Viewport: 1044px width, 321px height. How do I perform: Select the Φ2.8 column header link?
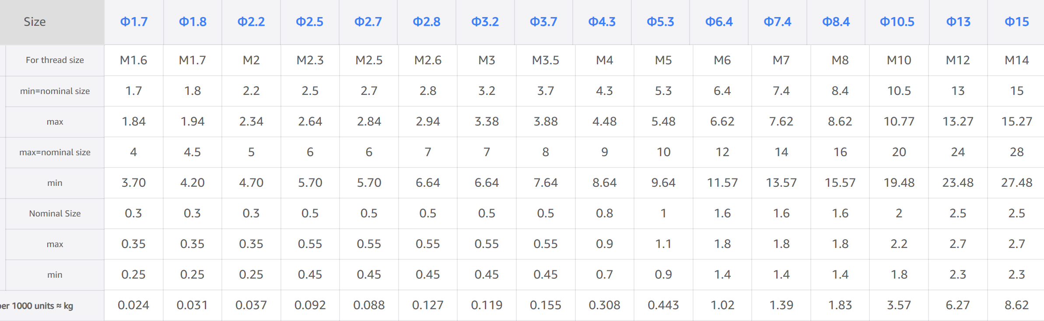427,22
